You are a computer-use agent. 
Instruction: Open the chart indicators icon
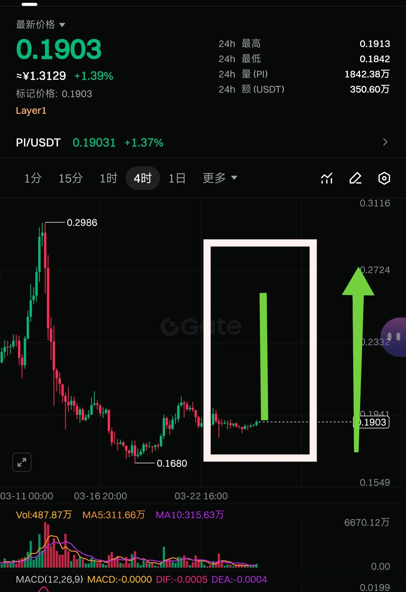[327, 178]
